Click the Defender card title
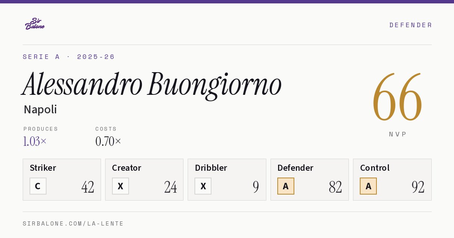Screen dimensions: 454x238 pyautogui.click(x=295, y=168)
